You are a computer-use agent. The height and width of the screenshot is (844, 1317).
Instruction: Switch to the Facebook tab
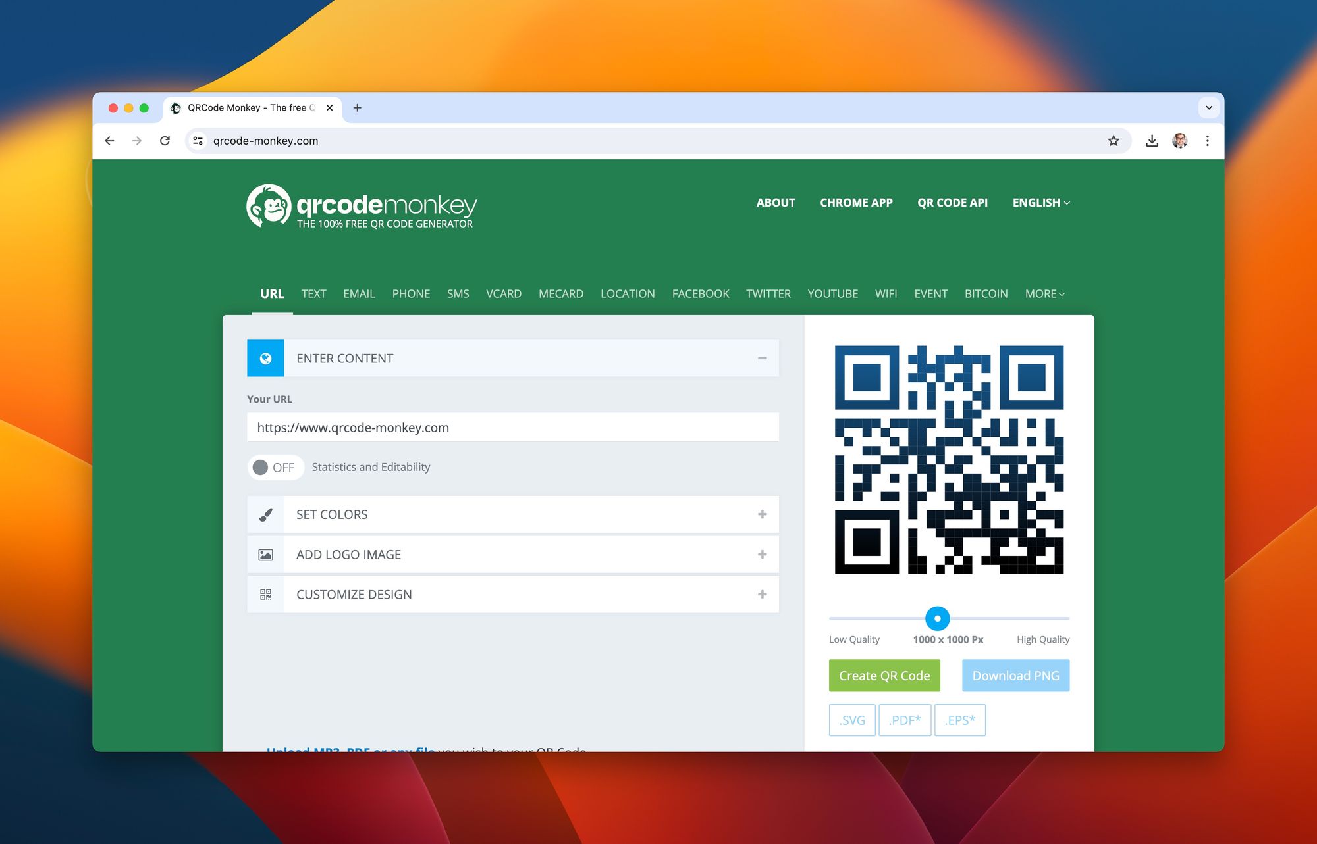pos(701,294)
